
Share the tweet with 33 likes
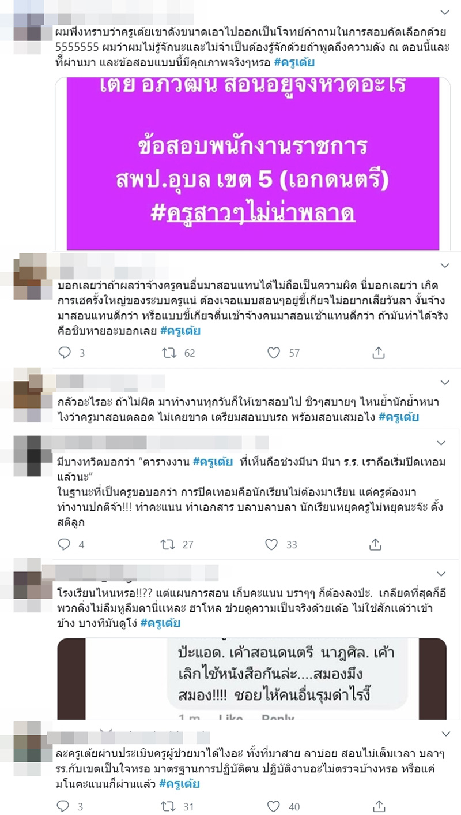375,543
